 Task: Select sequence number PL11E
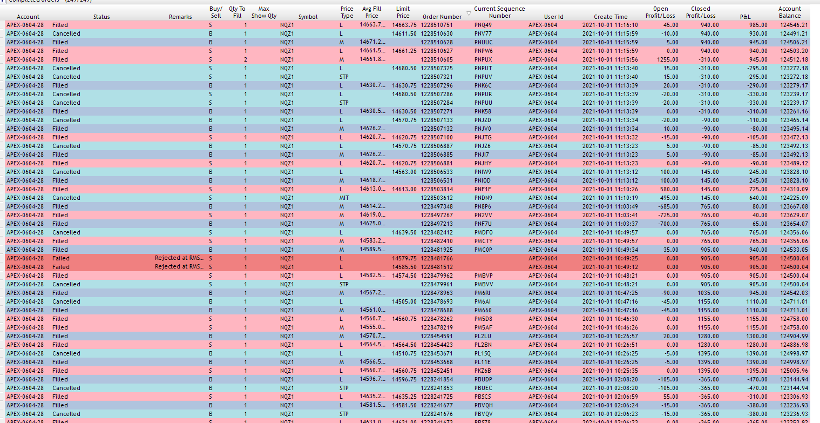(x=482, y=362)
